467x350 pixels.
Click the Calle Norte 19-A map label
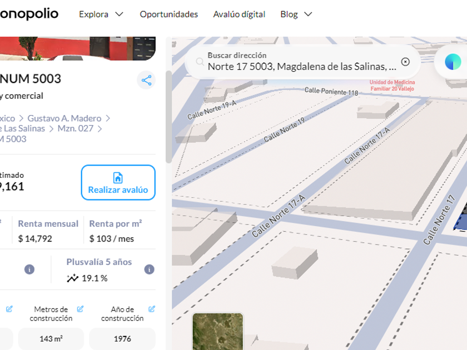(212, 109)
